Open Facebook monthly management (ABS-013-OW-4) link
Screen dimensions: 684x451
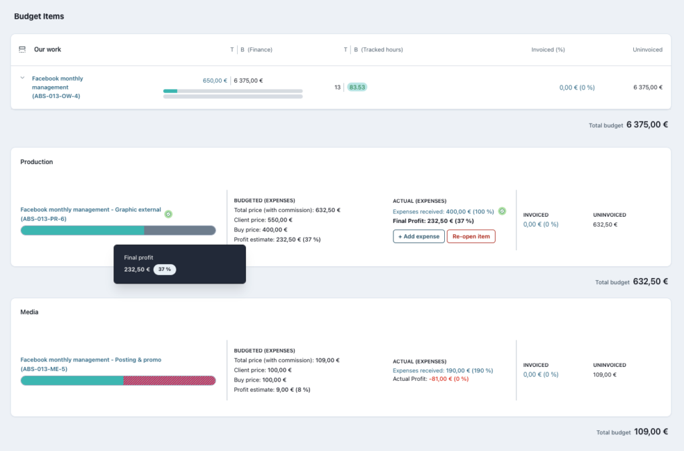pyautogui.click(x=57, y=87)
